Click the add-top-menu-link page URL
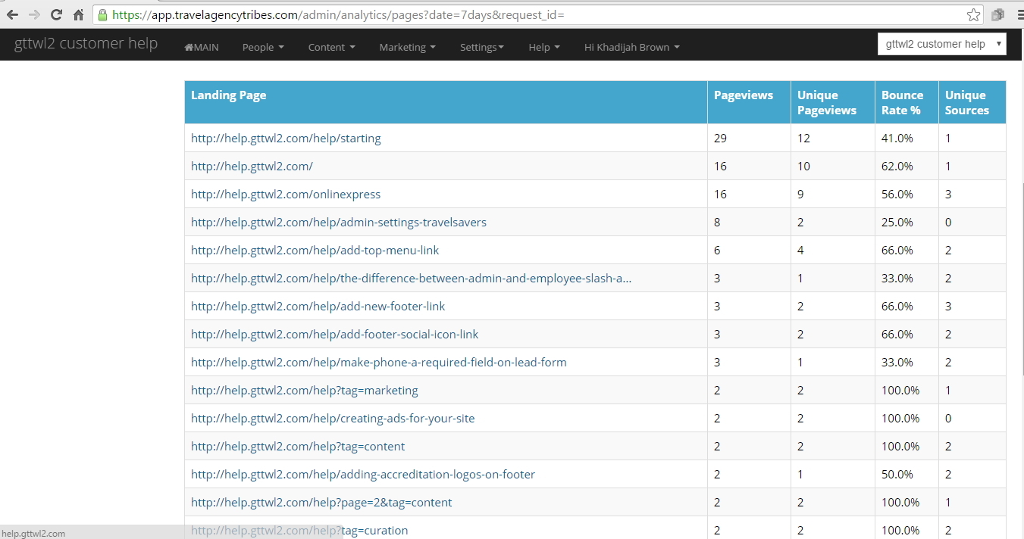Screen dimensions: 1024x539 315,251
